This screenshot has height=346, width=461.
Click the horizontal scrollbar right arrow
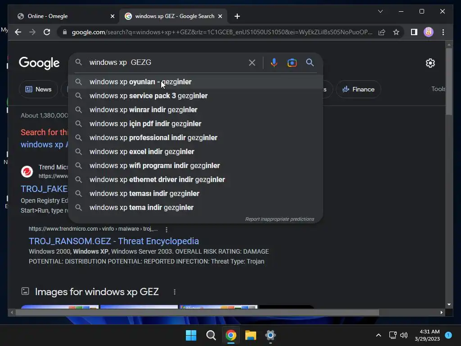(441, 313)
